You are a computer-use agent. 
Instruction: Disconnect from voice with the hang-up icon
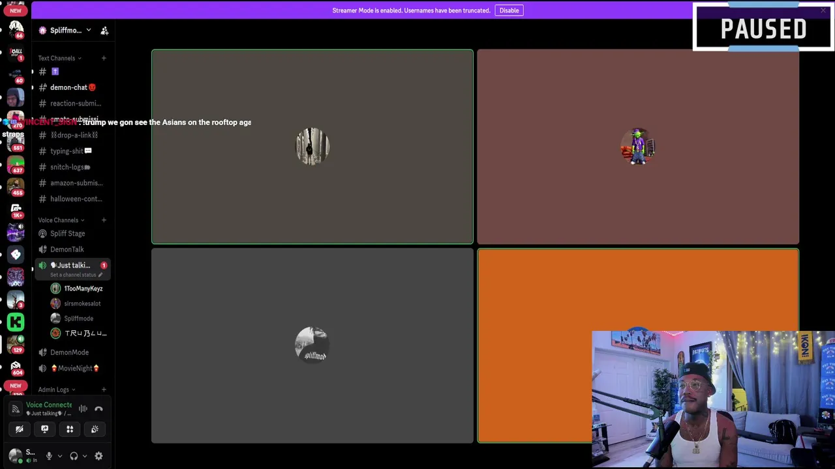point(99,408)
